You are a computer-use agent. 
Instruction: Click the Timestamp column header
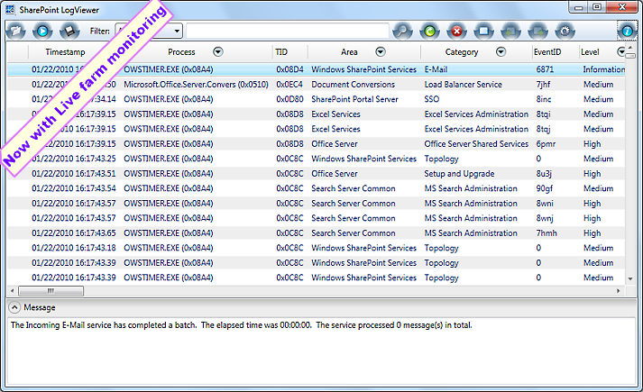[x=65, y=52]
